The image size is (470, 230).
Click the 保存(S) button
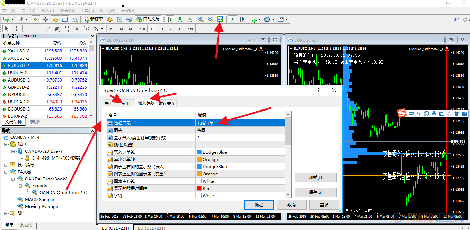pyautogui.click(x=316, y=192)
